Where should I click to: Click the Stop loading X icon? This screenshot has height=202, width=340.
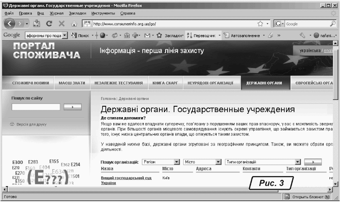point(61,24)
